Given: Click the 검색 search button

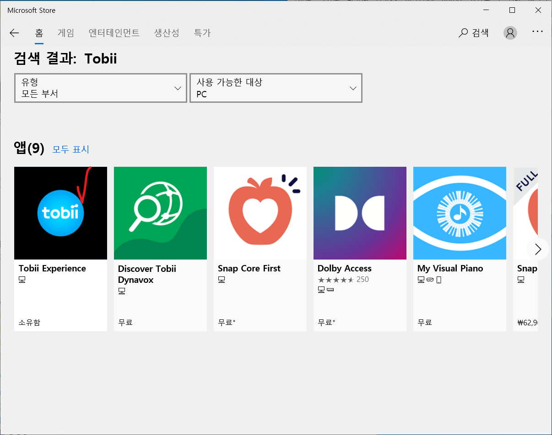Looking at the screenshot, I should click(x=474, y=33).
